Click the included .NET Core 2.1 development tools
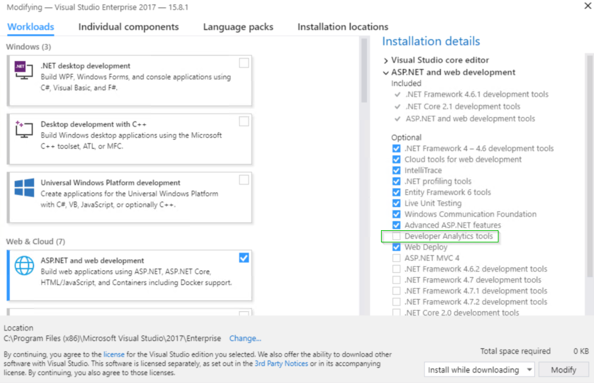 click(463, 107)
